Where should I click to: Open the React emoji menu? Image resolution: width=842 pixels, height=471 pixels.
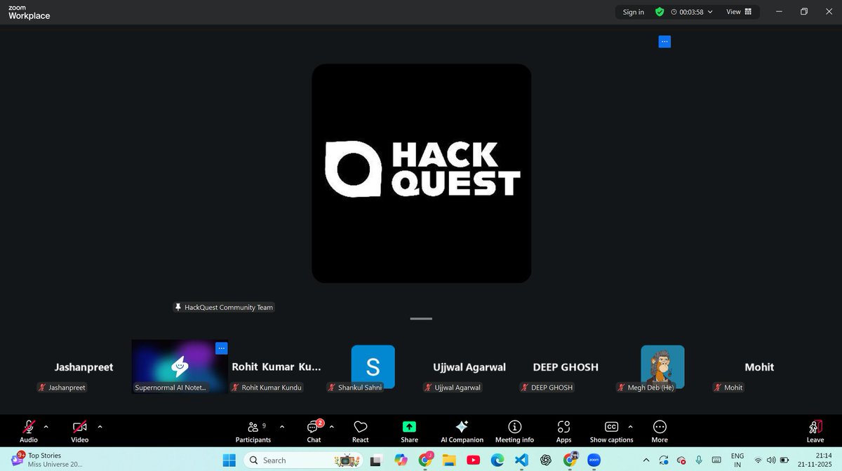click(x=361, y=431)
